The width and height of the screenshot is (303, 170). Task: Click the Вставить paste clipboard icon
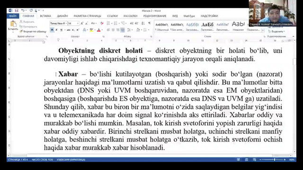[x=13, y=24]
